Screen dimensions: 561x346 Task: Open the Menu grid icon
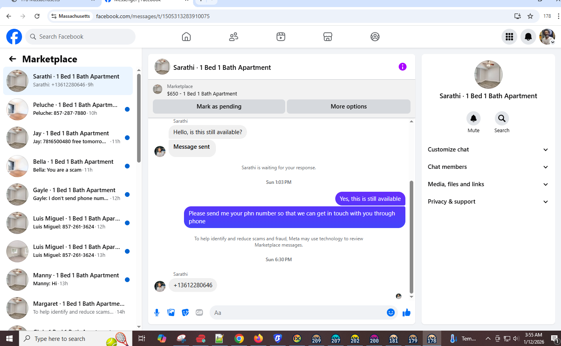coord(509,37)
